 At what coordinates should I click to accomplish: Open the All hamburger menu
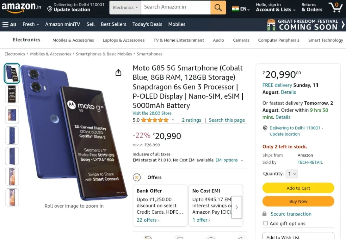[9, 24]
